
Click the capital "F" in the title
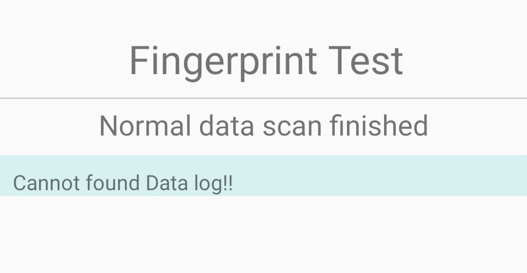click(x=138, y=60)
